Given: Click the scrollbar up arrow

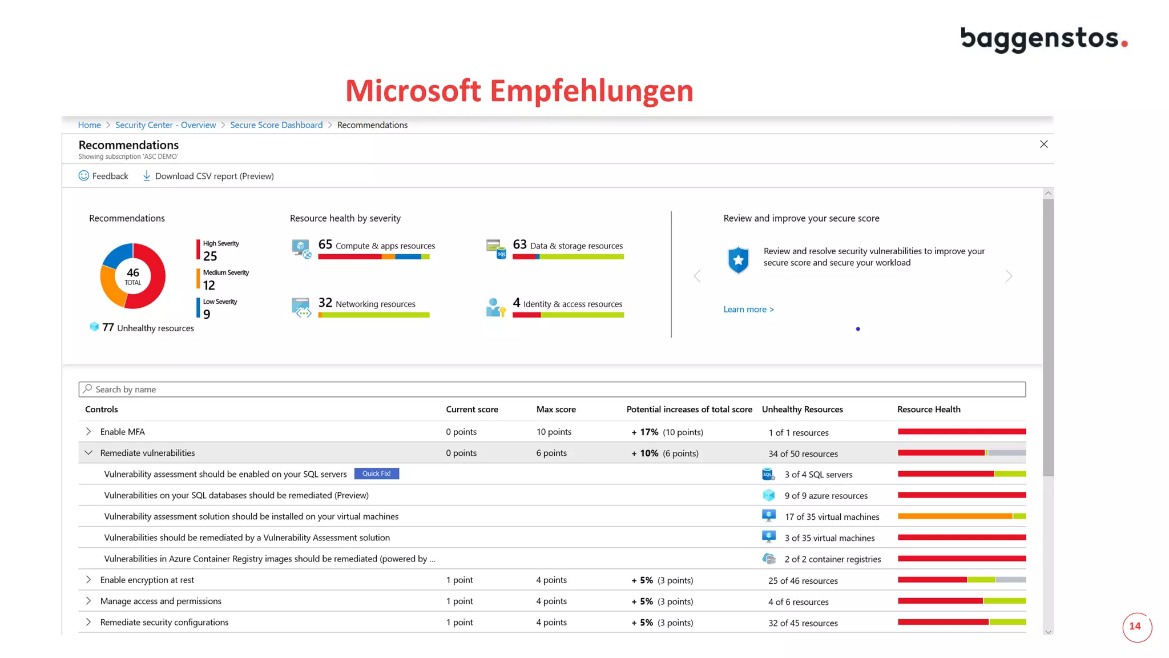Looking at the screenshot, I should (x=1048, y=193).
